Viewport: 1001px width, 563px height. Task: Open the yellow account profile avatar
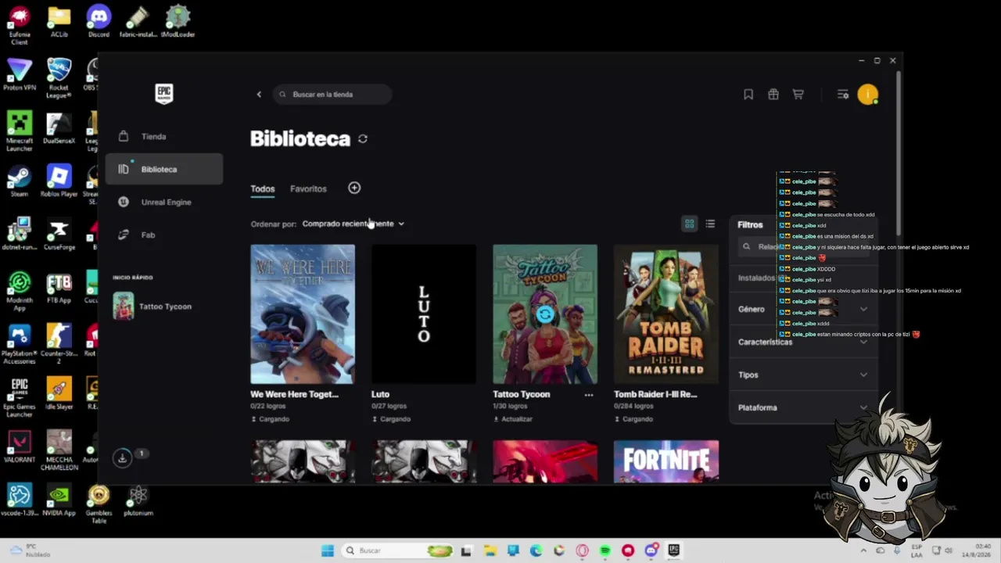[x=867, y=95]
